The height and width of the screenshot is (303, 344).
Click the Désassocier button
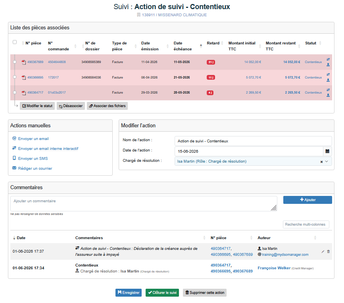(71, 106)
